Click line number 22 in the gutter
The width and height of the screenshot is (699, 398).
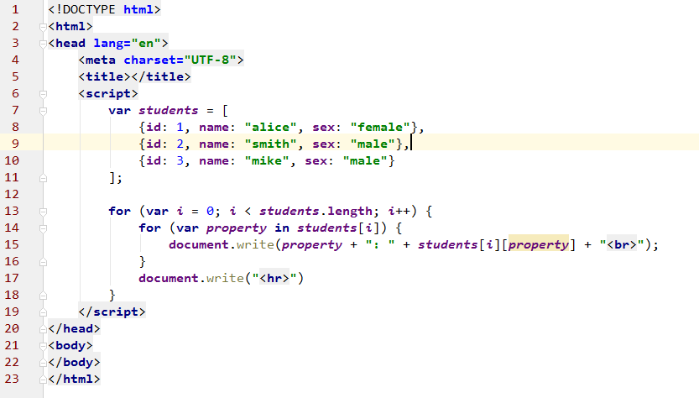pos(12,362)
